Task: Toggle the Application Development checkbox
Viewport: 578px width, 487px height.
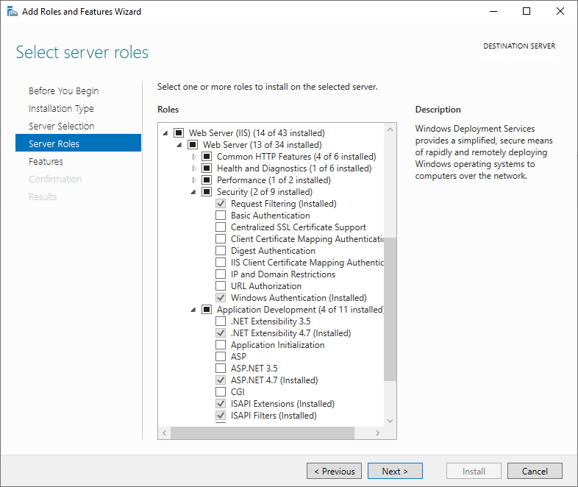Action: [207, 309]
